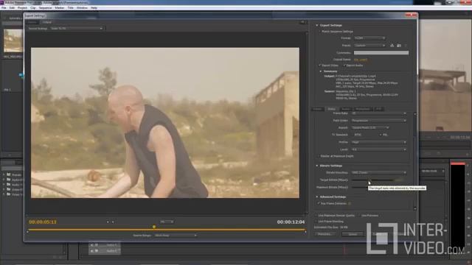Viewport: 472px width, 265px height.
Task: Click the Set Out Point marker icon
Action: 113,222
